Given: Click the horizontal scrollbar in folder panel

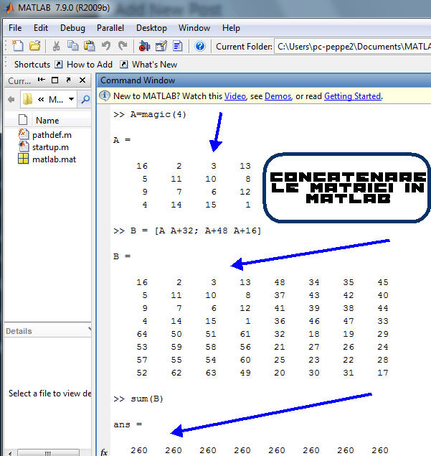Looking at the screenshot, I should coord(48,453).
